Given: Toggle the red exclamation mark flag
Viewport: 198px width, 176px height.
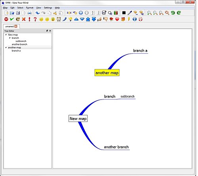Looking at the screenshot, I should click(29, 19).
